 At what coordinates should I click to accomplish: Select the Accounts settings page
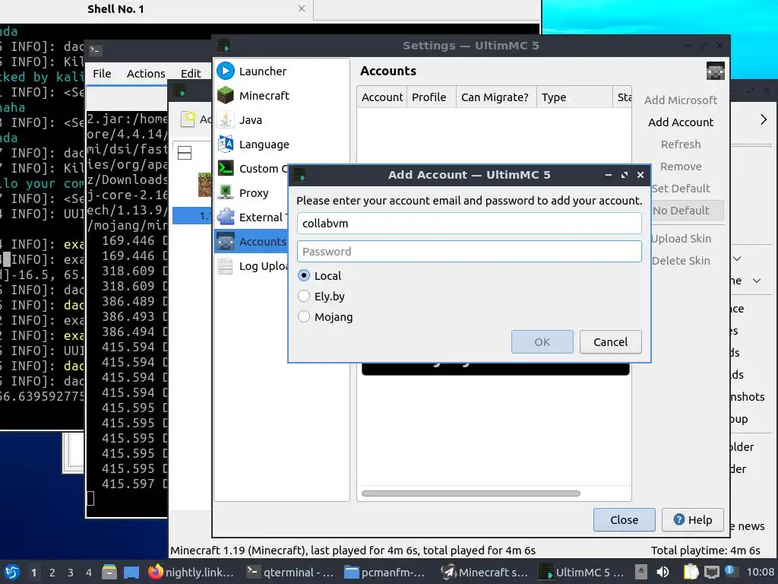tap(252, 241)
